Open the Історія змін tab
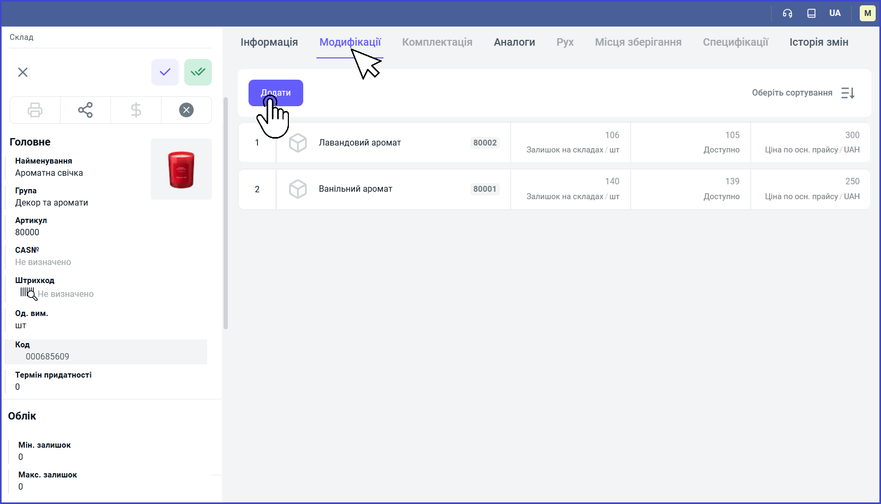This screenshot has height=504, width=881. tap(819, 42)
